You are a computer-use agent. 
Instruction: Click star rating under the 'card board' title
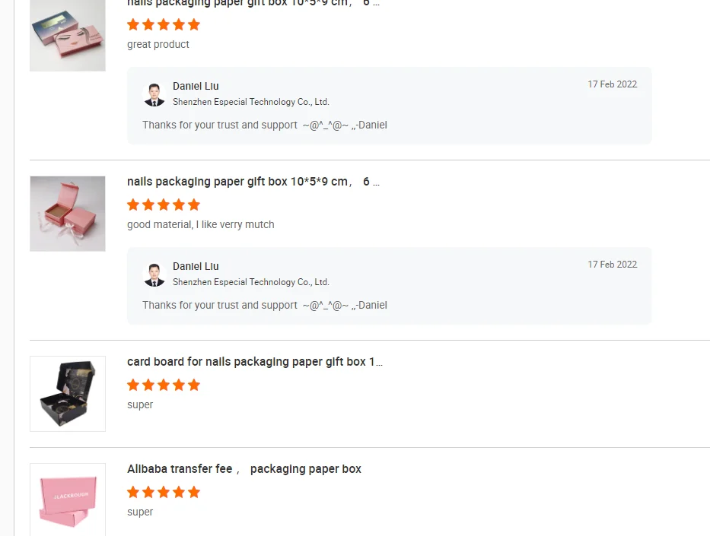coord(164,385)
